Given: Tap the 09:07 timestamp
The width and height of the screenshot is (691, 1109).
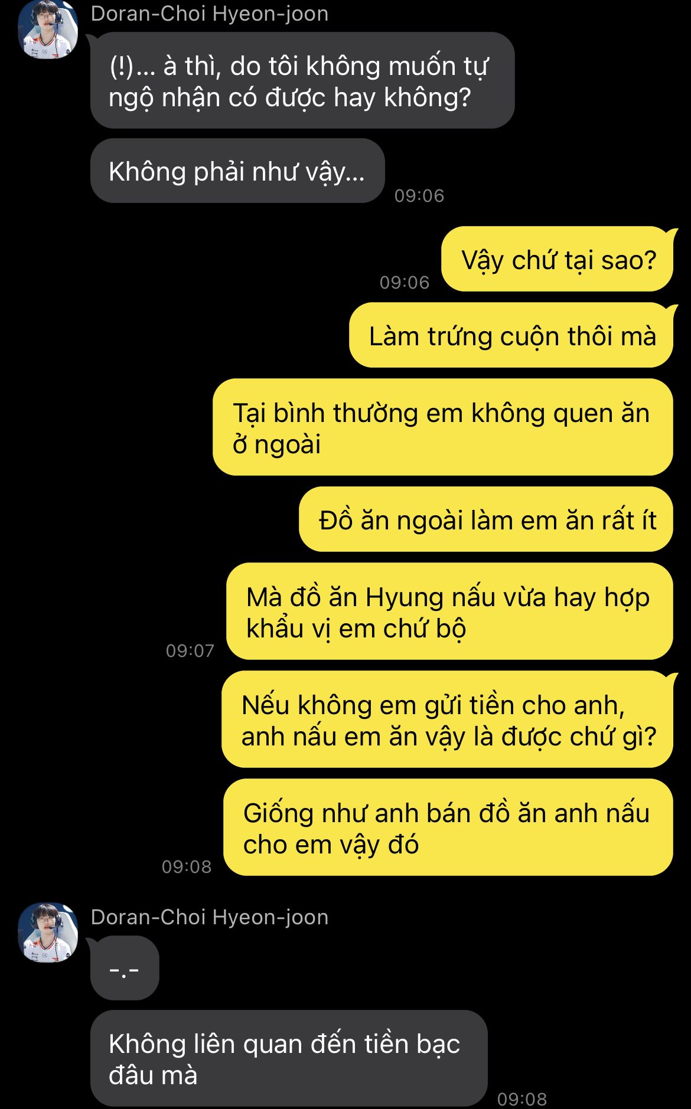Looking at the screenshot, I should (190, 650).
